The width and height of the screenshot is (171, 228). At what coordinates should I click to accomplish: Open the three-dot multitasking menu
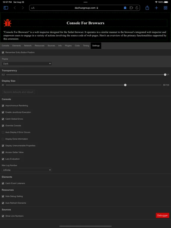(x=85, y=2)
